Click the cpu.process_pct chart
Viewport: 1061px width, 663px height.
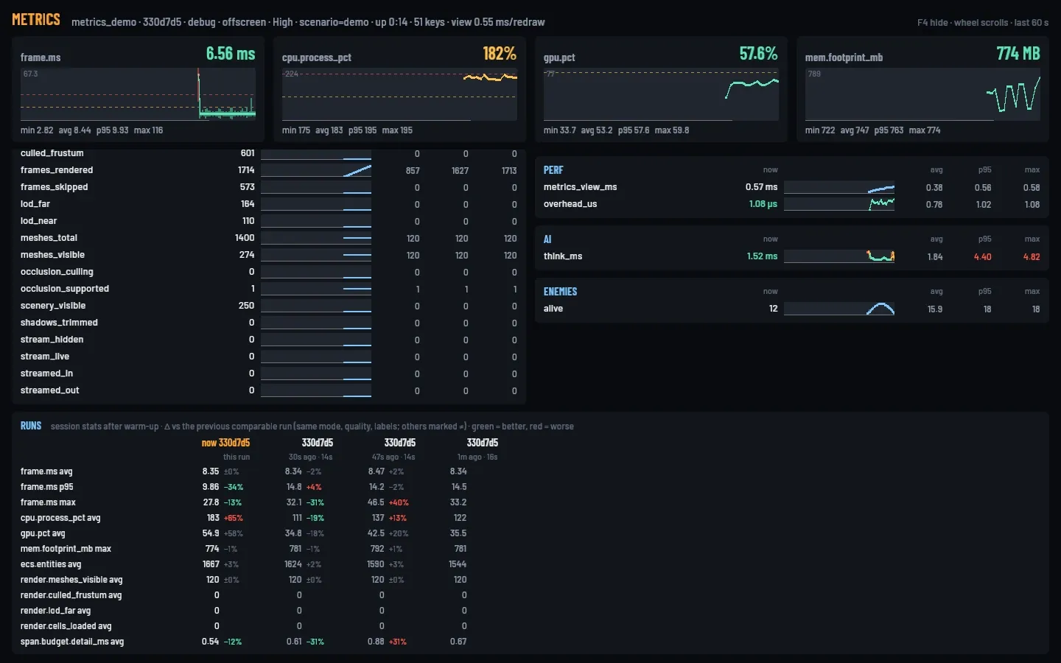pyautogui.click(x=399, y=94)
